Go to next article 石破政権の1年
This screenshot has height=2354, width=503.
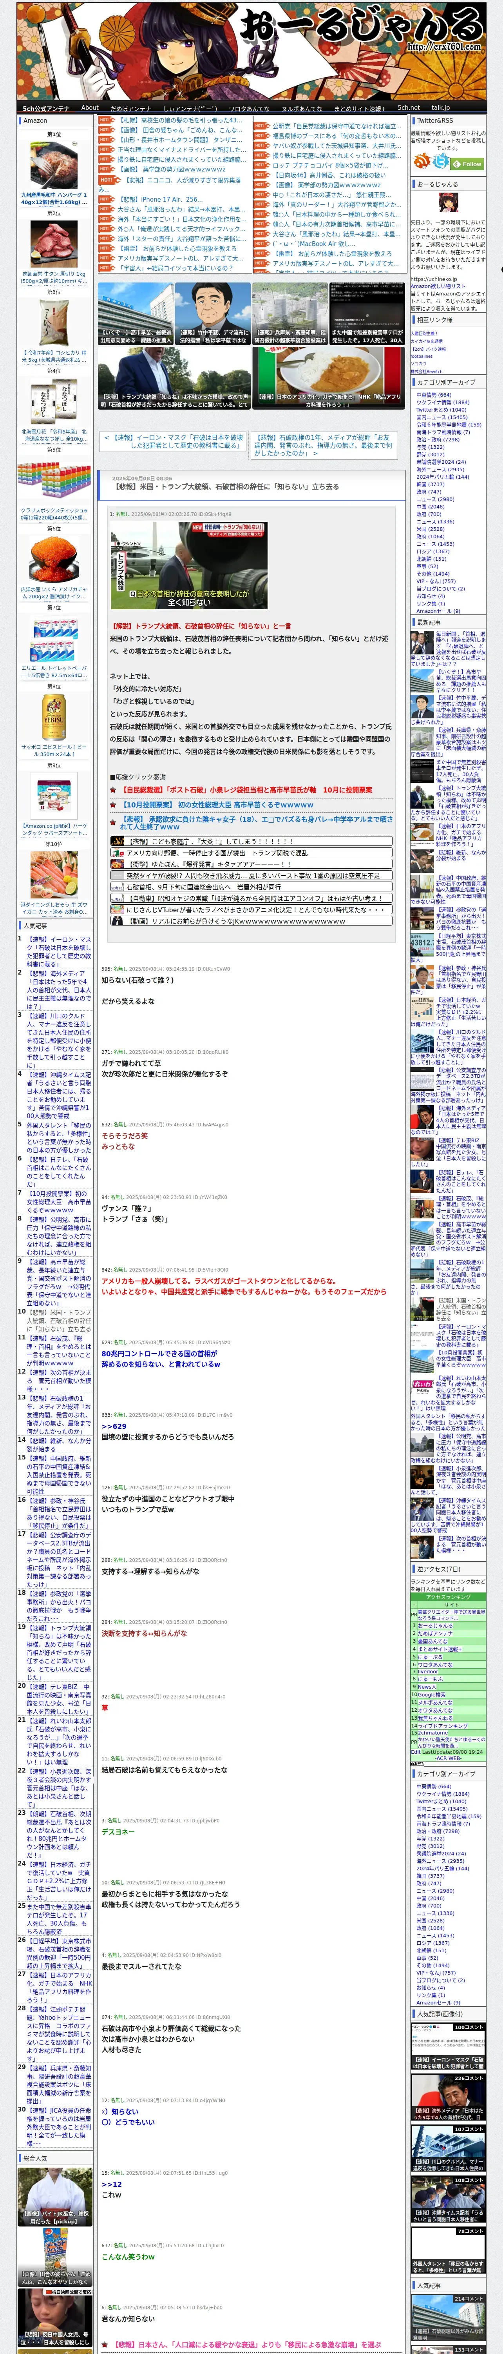(x=323, y=444)
